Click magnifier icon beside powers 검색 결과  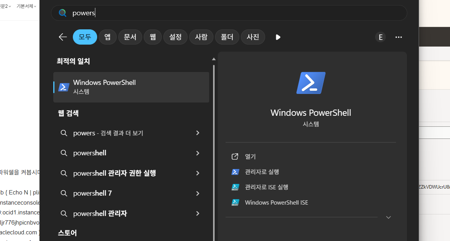pyautogui.click(x=64, y=133)
